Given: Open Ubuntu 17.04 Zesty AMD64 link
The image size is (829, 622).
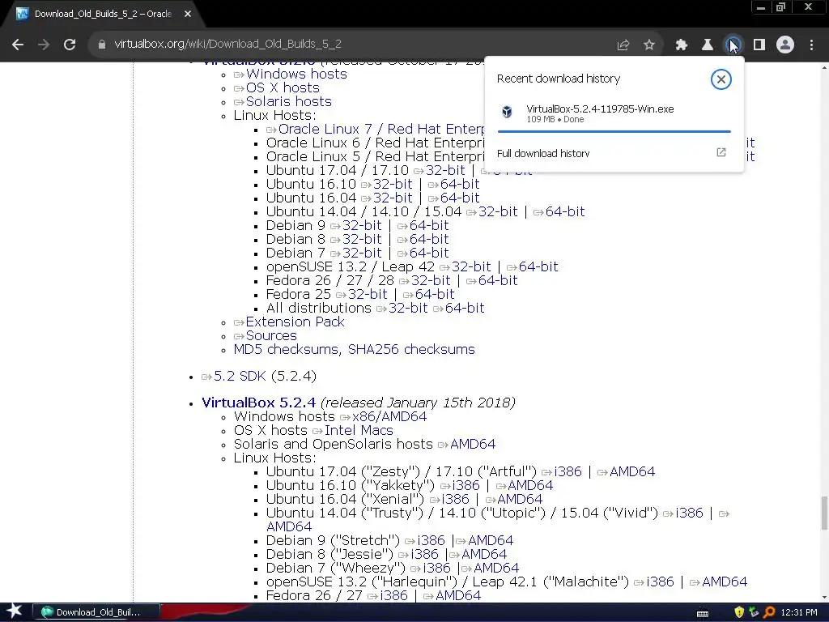Looking at the screenshot, I should coord(631,472).
